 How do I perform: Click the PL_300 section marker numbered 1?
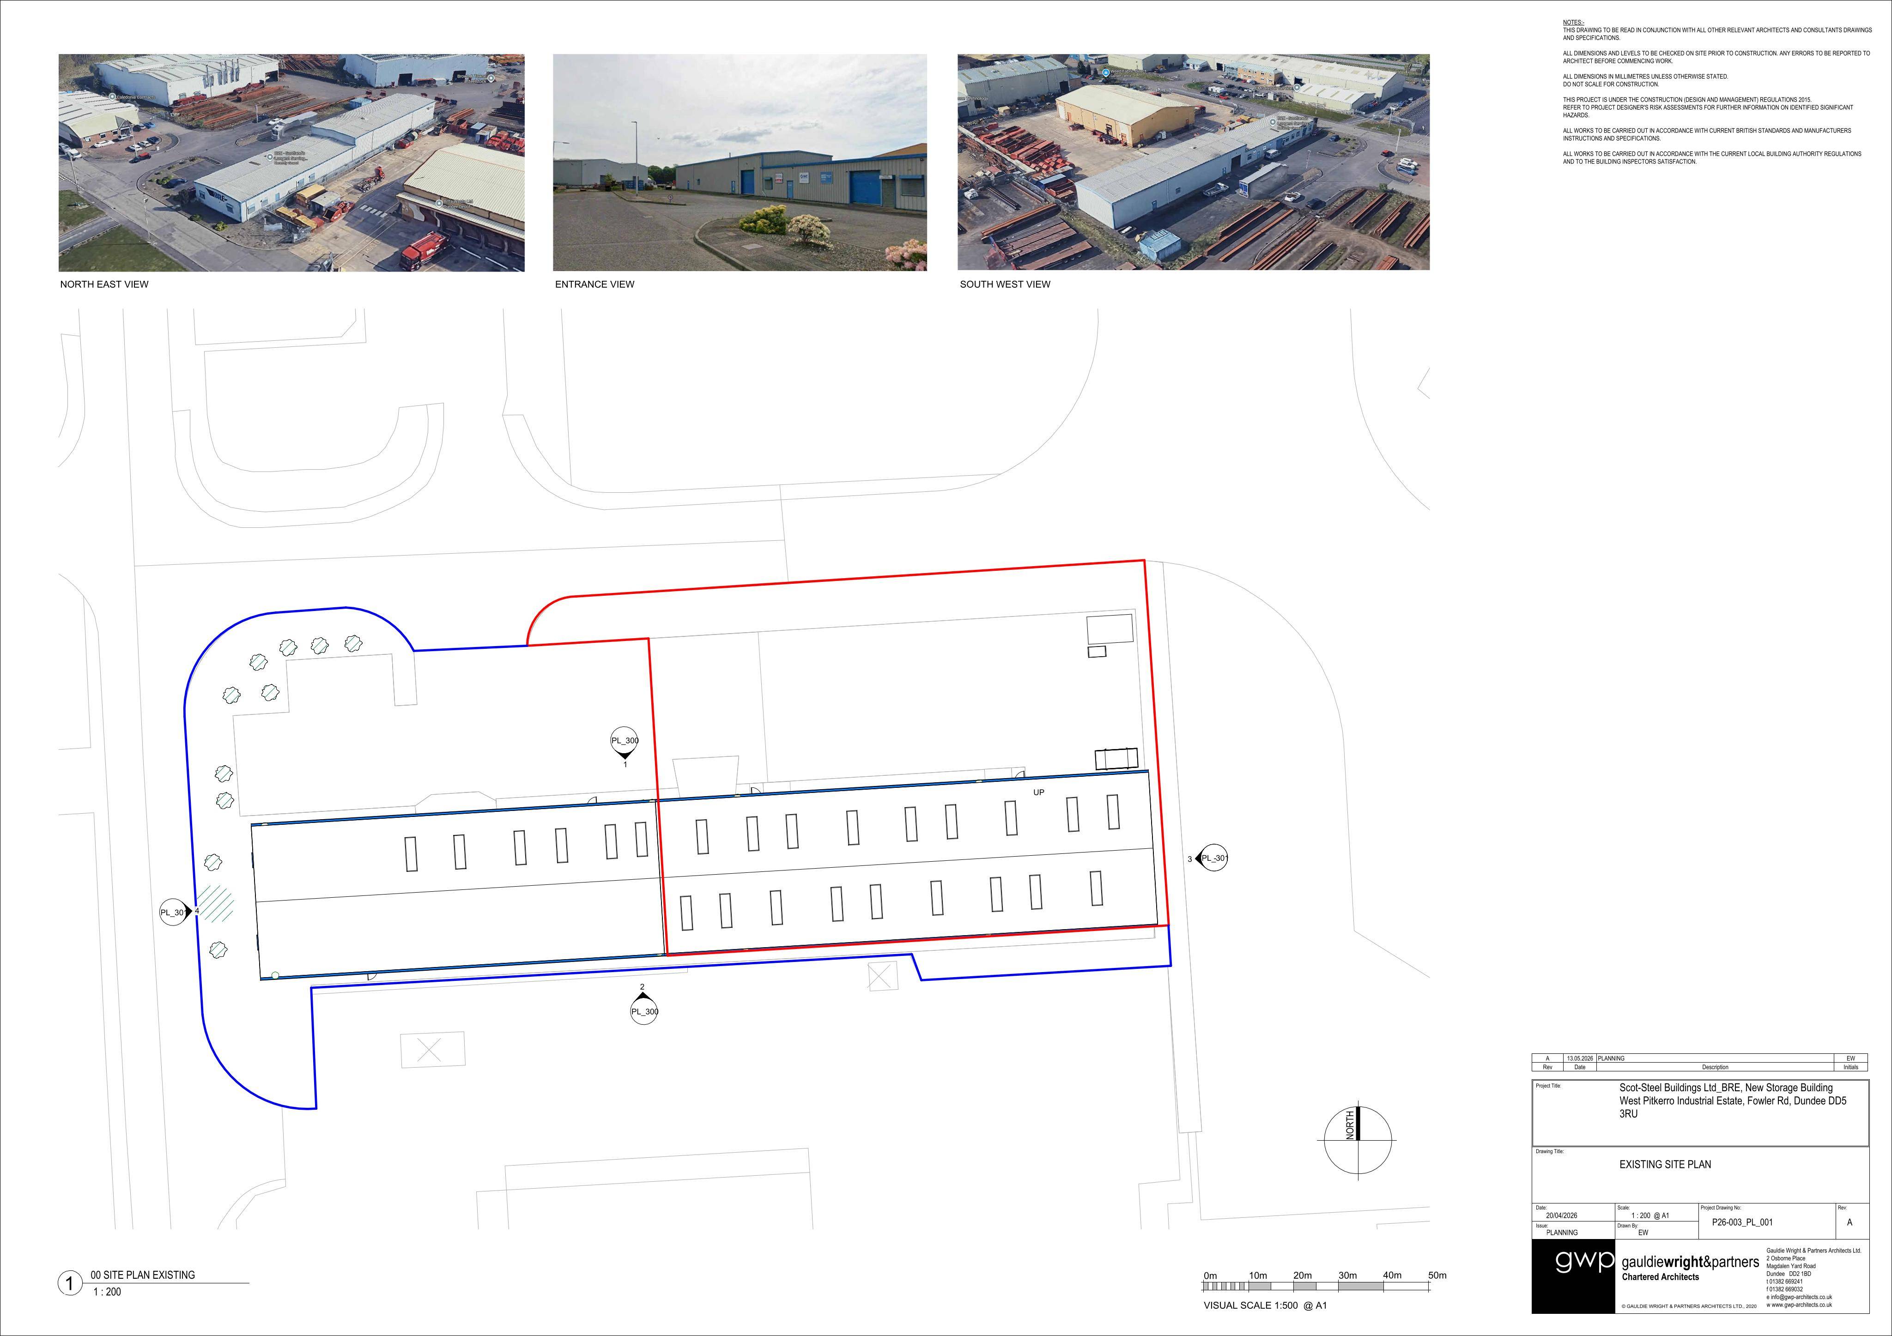click(x=625, y=742)
